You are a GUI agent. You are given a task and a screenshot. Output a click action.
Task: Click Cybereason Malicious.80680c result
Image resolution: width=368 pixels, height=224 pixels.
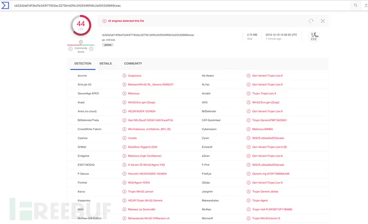[262, 129]
